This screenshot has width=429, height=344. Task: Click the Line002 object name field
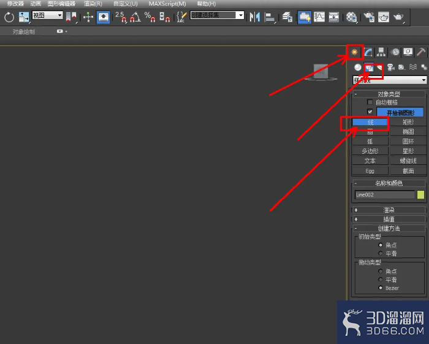(385, 194)
